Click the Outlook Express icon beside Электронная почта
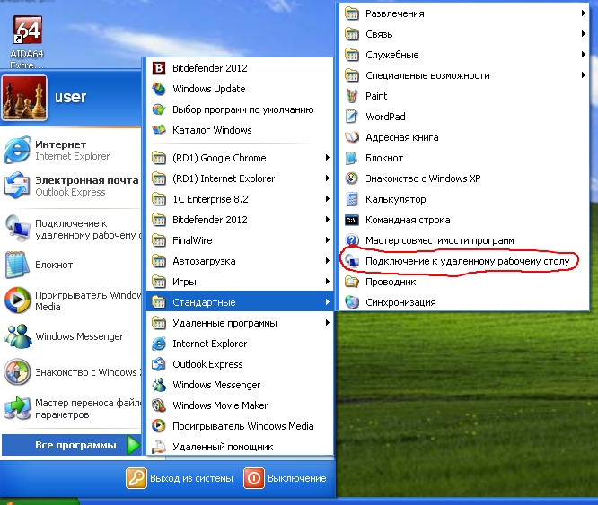The width and height of the screenshot is (598, 505). [x=17, y=186]
